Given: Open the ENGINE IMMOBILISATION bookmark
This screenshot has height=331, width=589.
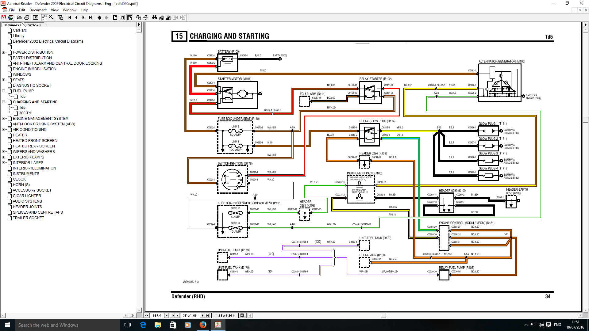Looking at the screenshot, I should 35,69.
